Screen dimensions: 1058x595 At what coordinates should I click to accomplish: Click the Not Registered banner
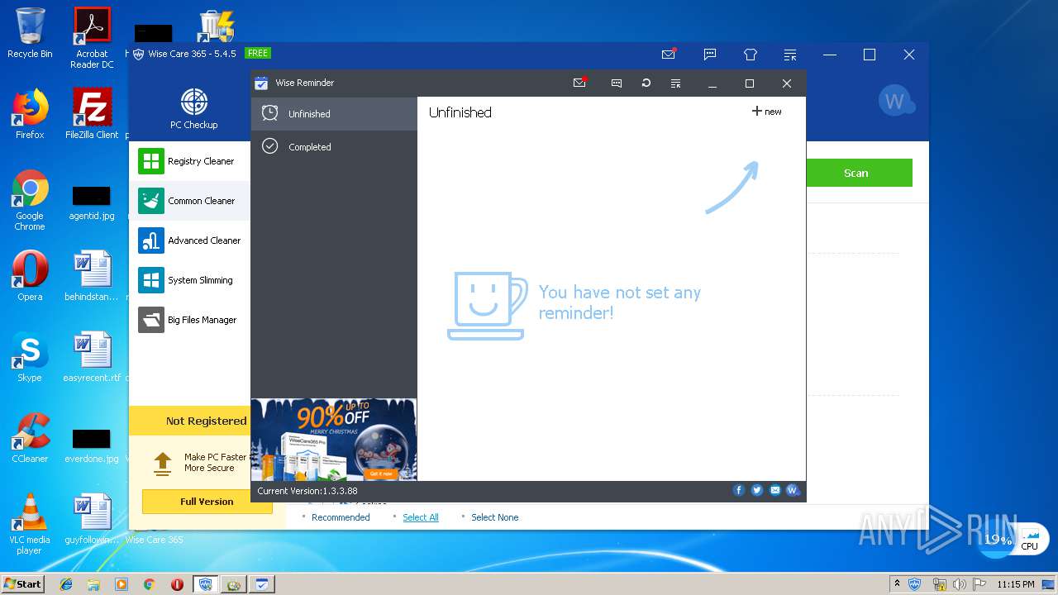[x=191, y=421]
